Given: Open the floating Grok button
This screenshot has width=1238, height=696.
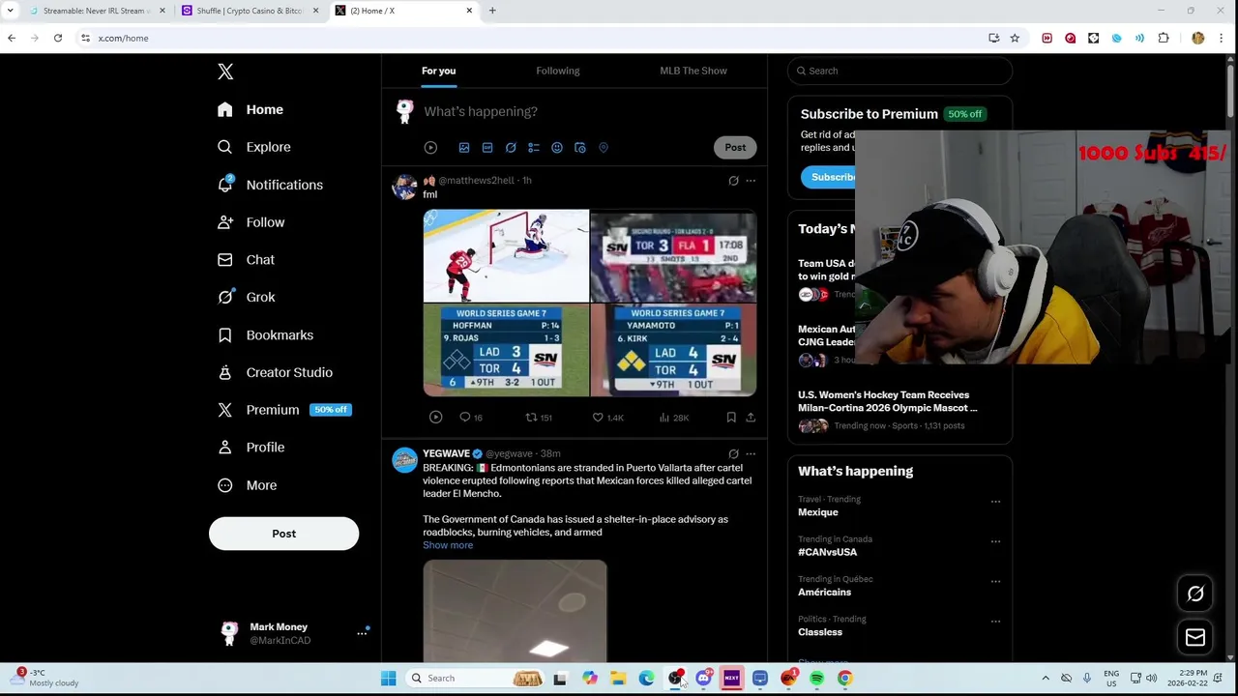Looking at the screenshot, I should click(x=1195, y=594).
